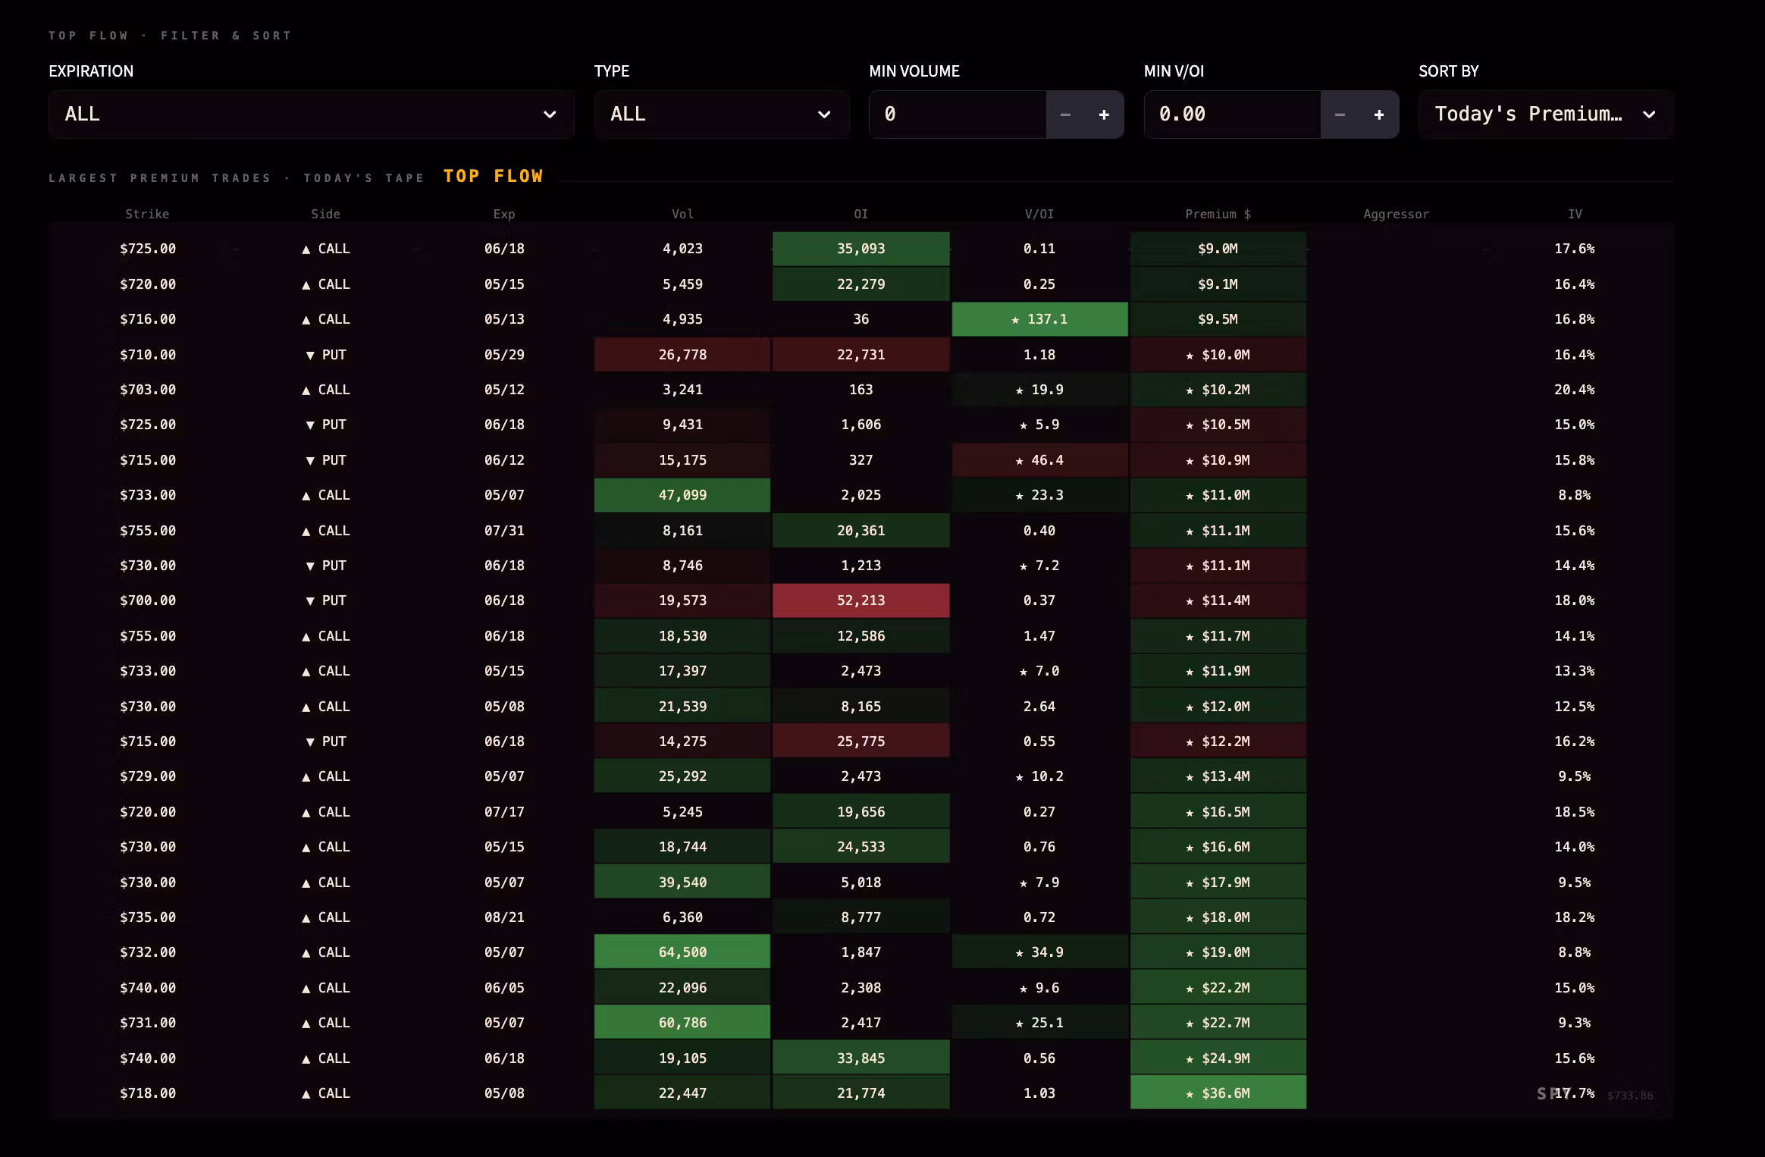
Task: Increase Min Volume with plus button
Action: pos(1104,114)
